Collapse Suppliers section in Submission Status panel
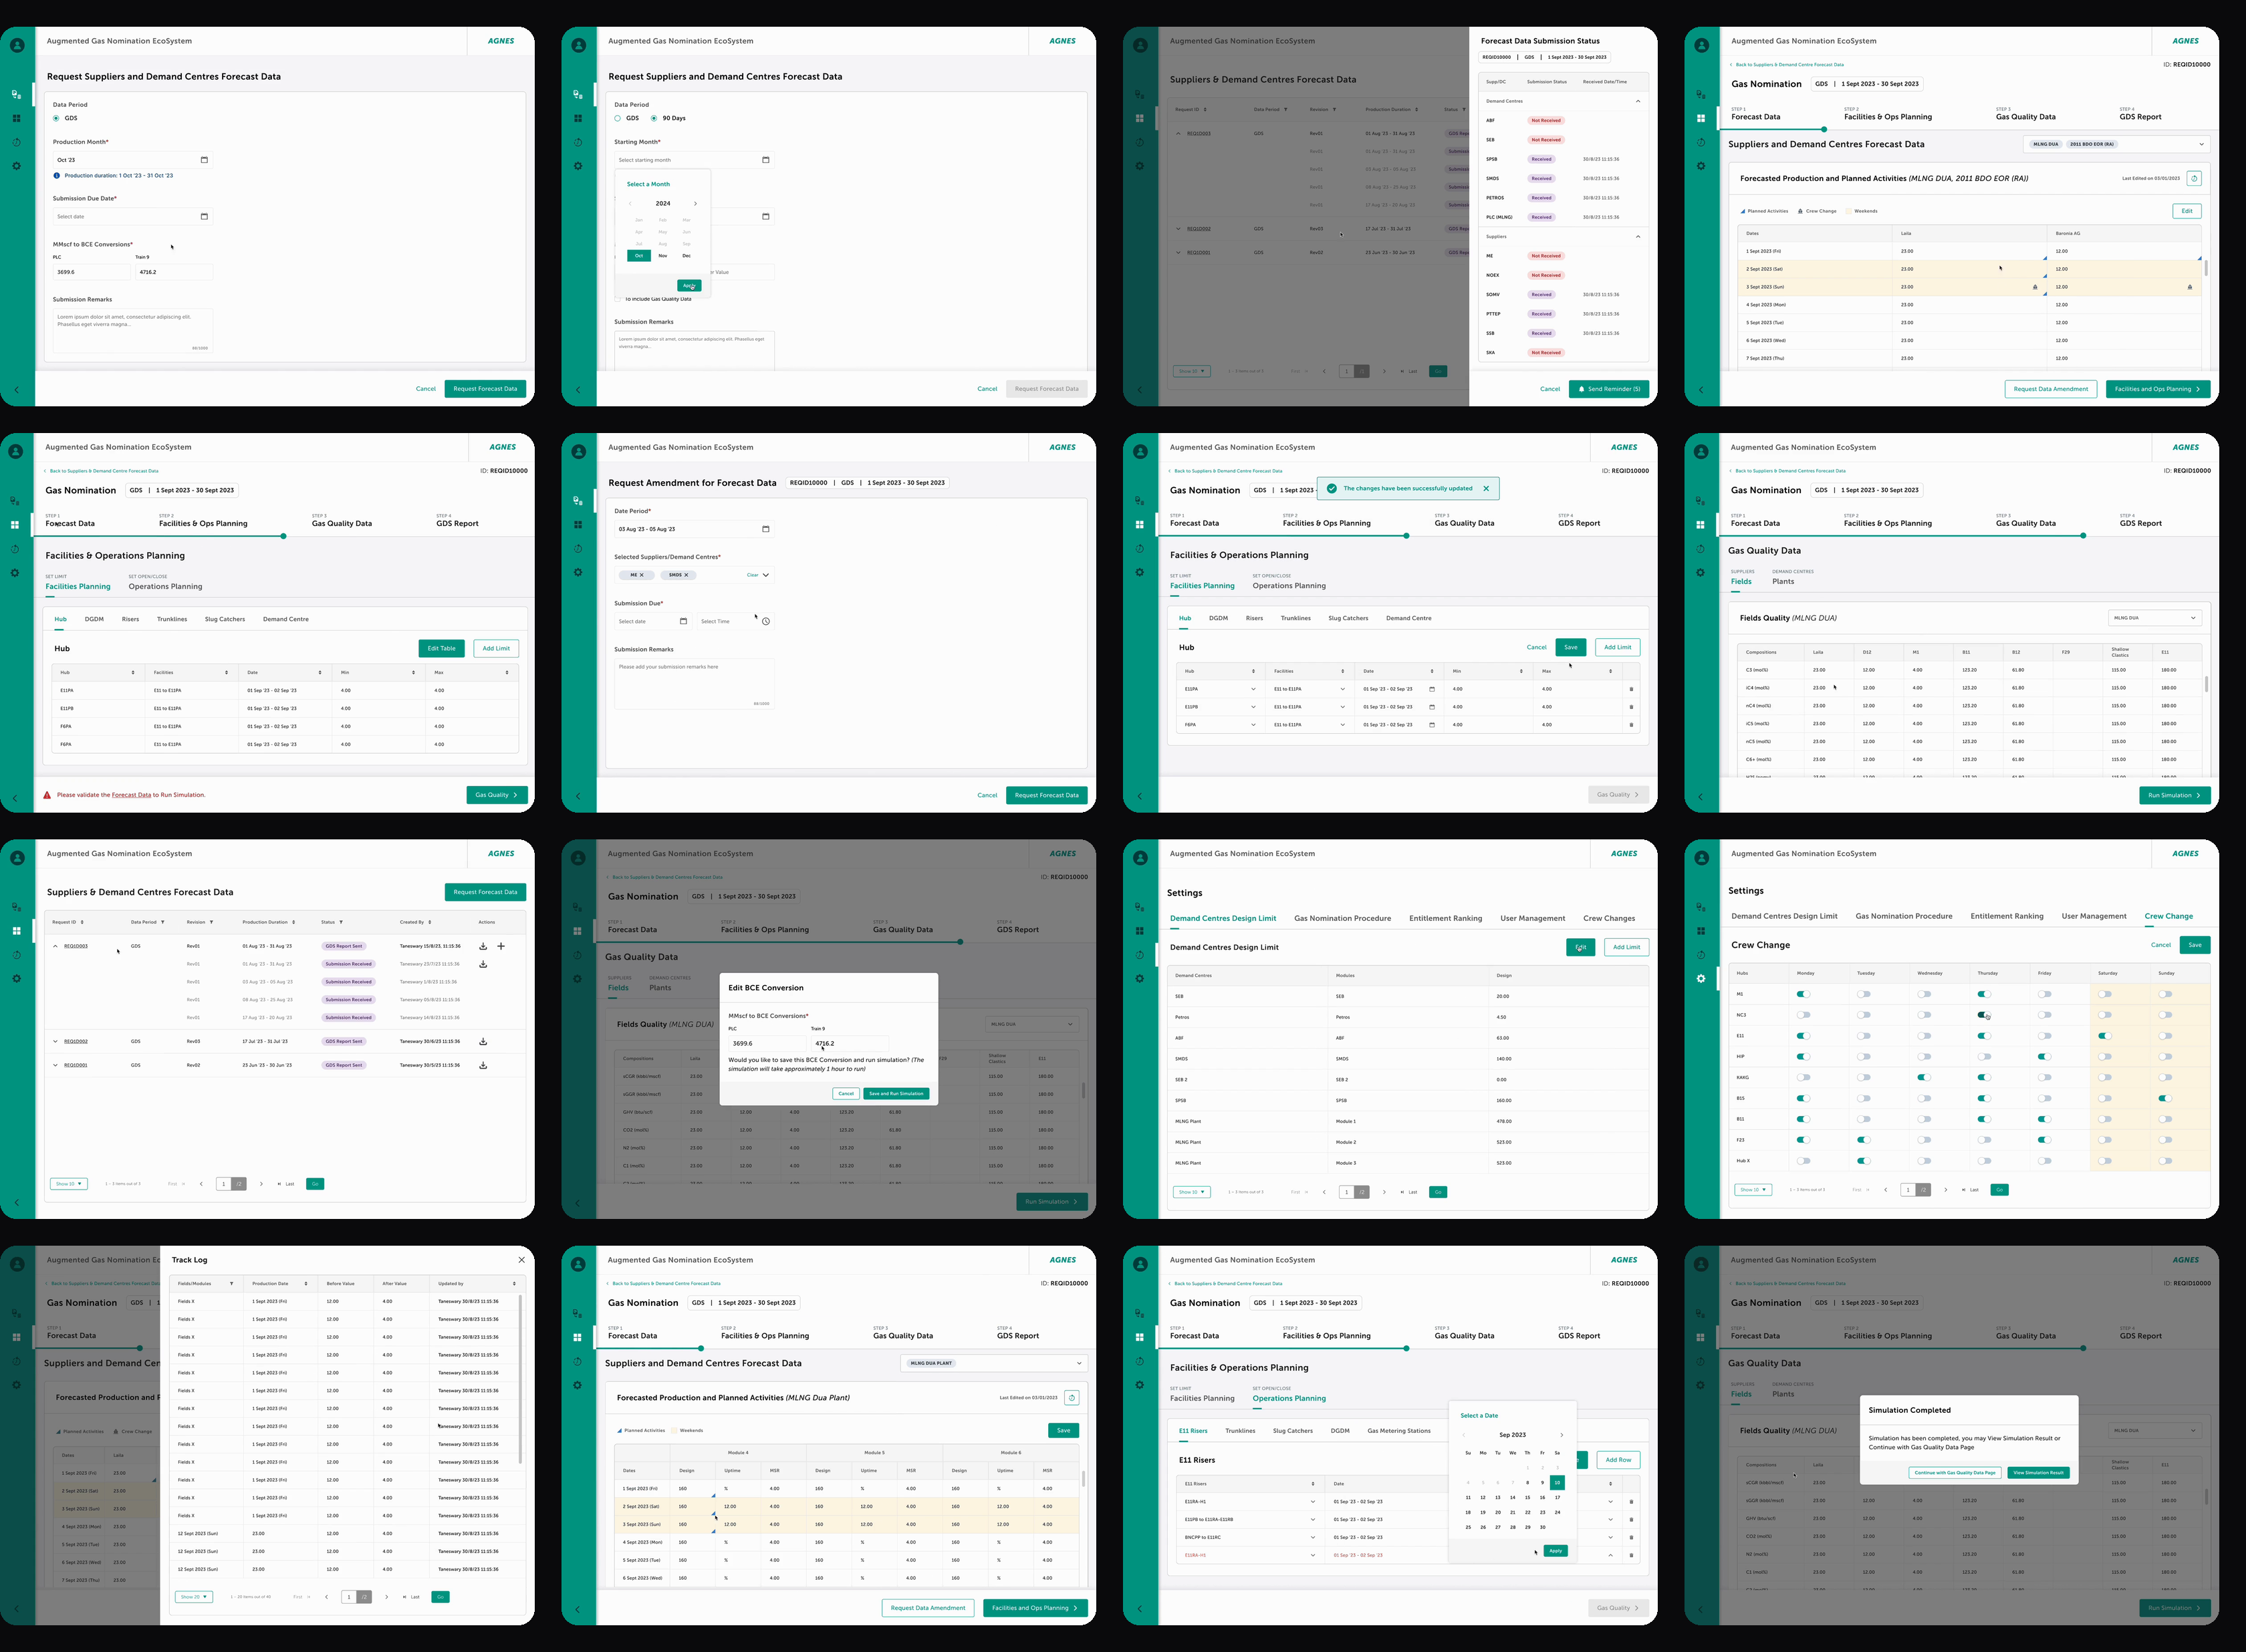Image resolution: width=2246 pixels, height=1652 pixels. [x=1637, y=237]
